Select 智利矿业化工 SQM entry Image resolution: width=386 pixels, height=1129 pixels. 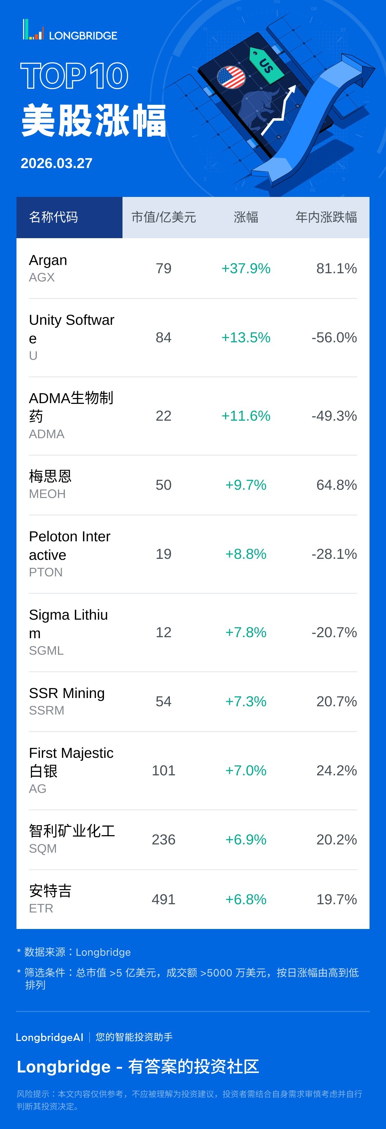(x=72, y=831)
